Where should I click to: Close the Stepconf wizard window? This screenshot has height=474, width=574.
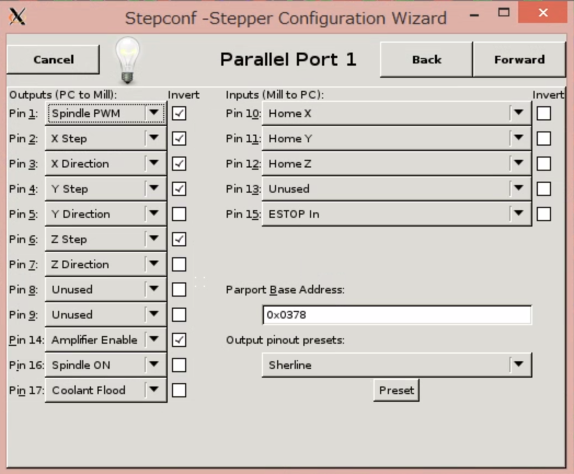(543, 13)
